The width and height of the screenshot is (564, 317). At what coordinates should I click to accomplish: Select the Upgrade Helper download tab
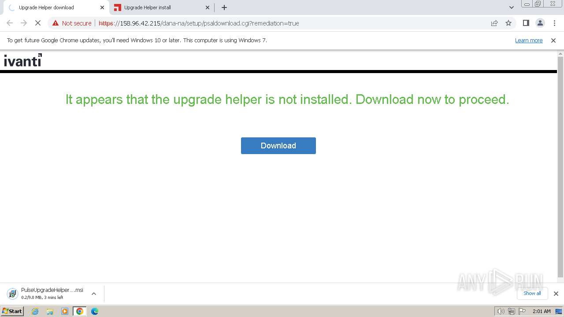click(x=55, y=7)
